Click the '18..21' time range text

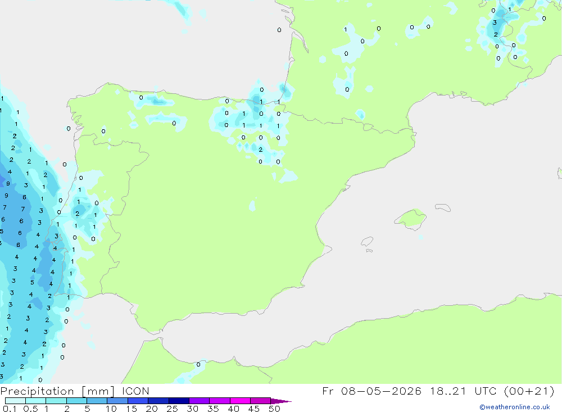tap(448, 391)
